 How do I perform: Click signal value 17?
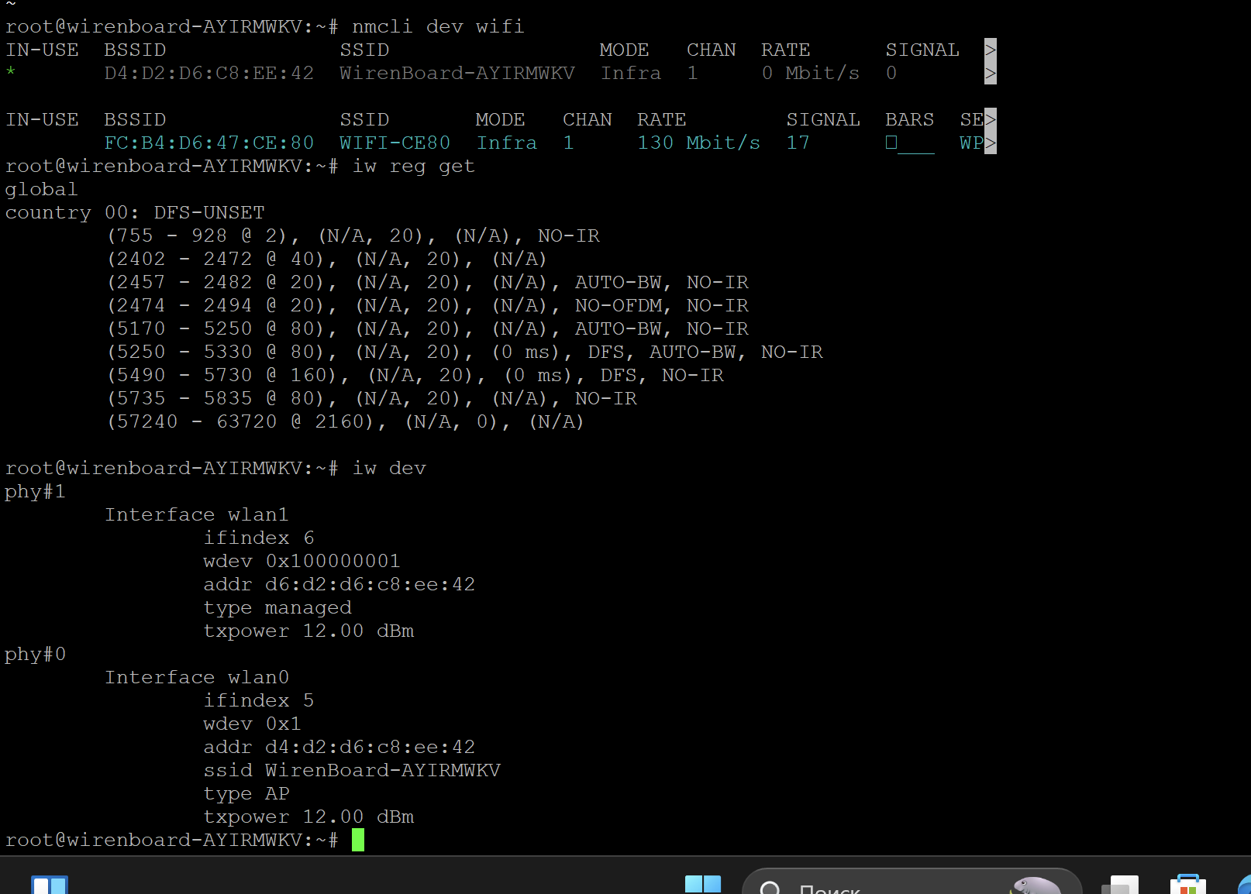(x=798, y=143)
